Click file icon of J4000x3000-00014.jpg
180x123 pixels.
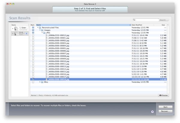46,69
